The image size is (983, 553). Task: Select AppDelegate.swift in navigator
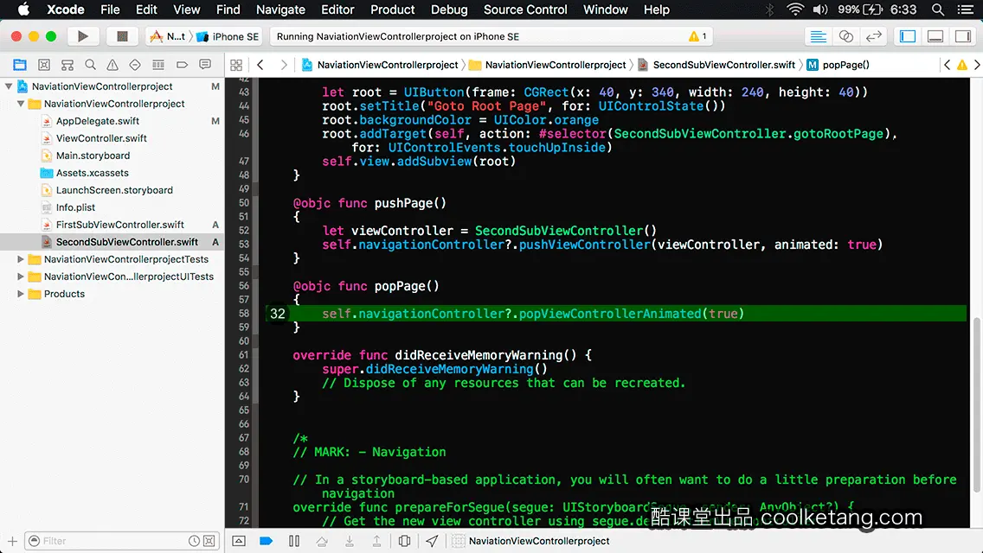pyautogui.click(x=98, y=121)
